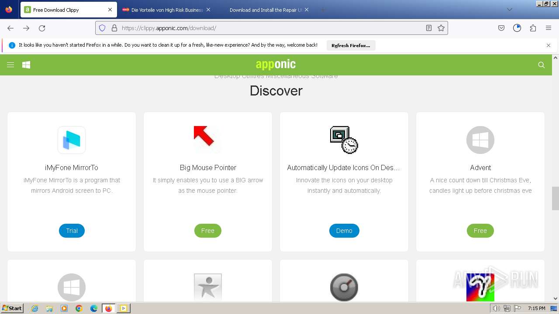
Task: Click the volume speaker tray icon
Action: pyautogui.click(x=497, y=308)
